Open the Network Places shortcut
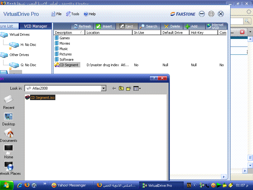Image resolution: width=253 pixels, height=190 pixels. [10, 168]
